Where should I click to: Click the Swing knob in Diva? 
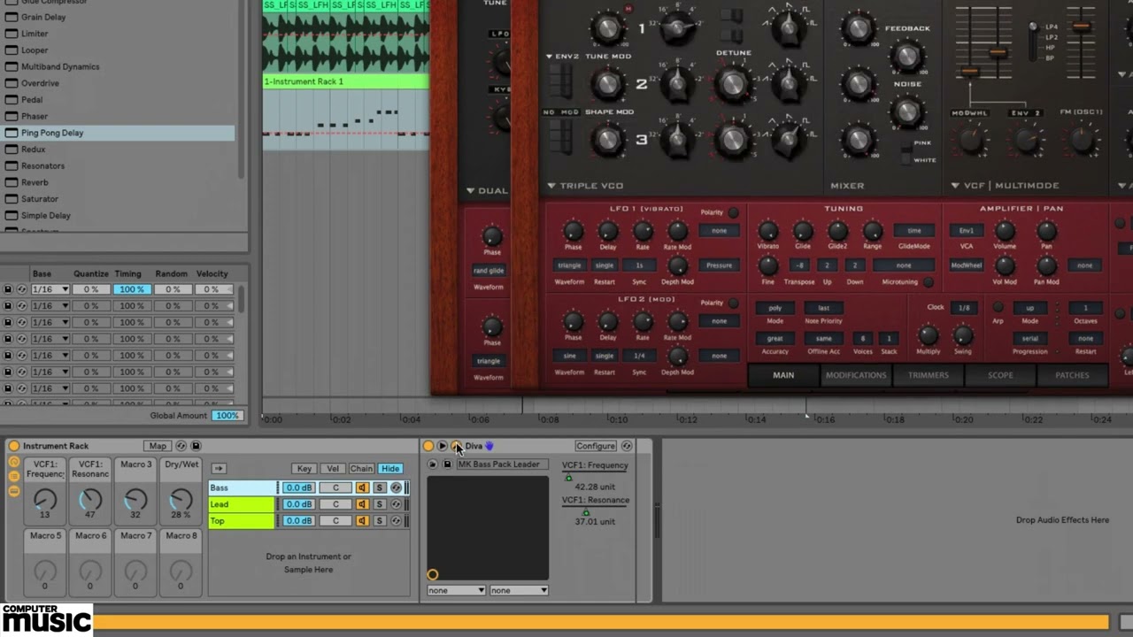coord(962,336)
